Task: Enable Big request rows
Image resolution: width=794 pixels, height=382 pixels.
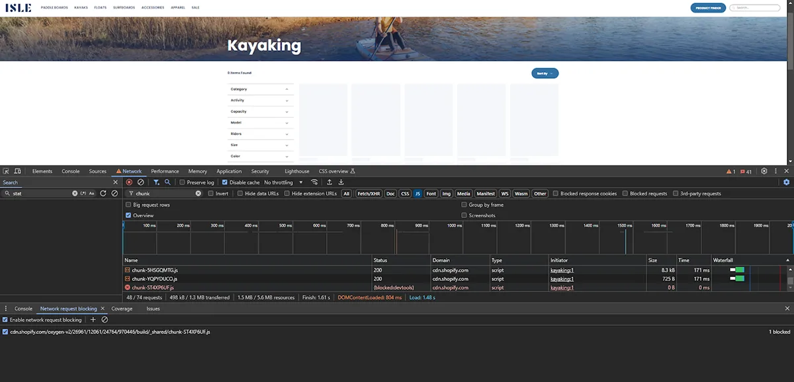Action: coord(128,205)
